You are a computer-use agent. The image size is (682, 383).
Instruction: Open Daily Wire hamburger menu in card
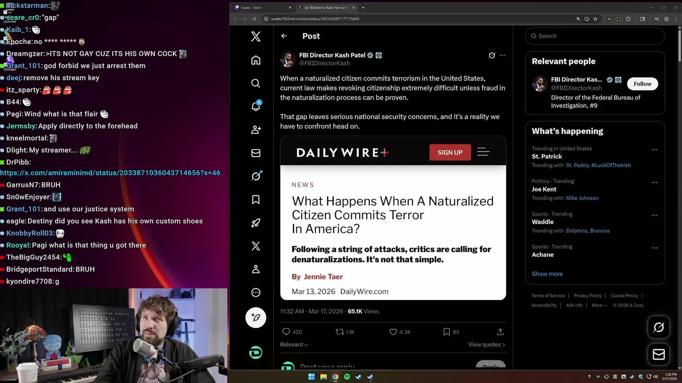[x=483, y=152]
